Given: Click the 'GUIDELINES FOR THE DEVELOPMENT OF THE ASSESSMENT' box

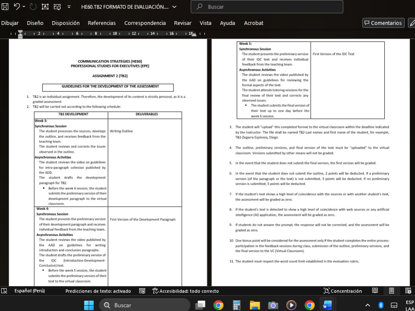Looking at the screenshot, I should [x=108, y=88].
